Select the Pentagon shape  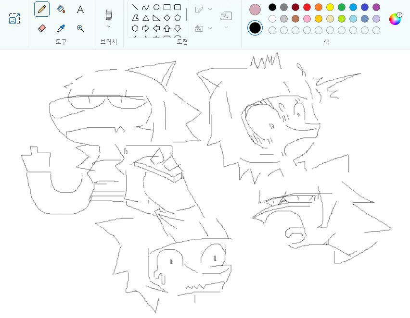pyautogui.click(x=178, y=18)
